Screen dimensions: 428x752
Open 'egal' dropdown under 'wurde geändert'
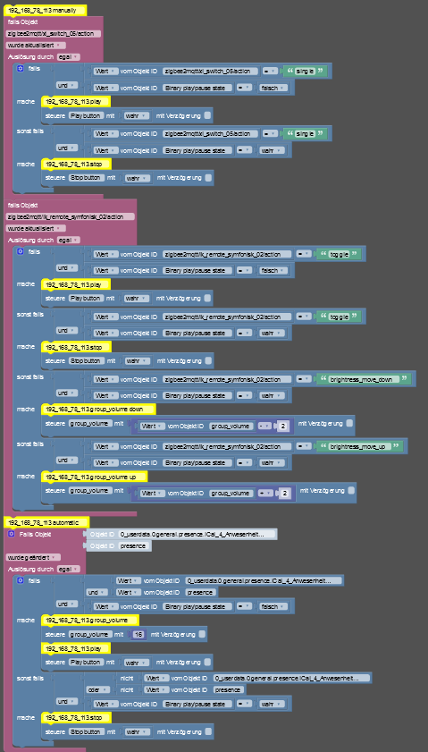tap(68, 569)
